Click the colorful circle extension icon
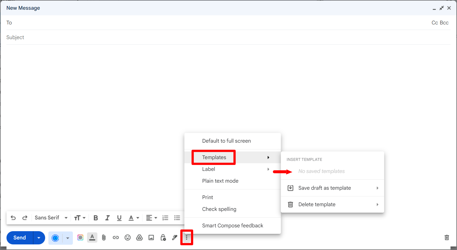 tap(80, 238)
